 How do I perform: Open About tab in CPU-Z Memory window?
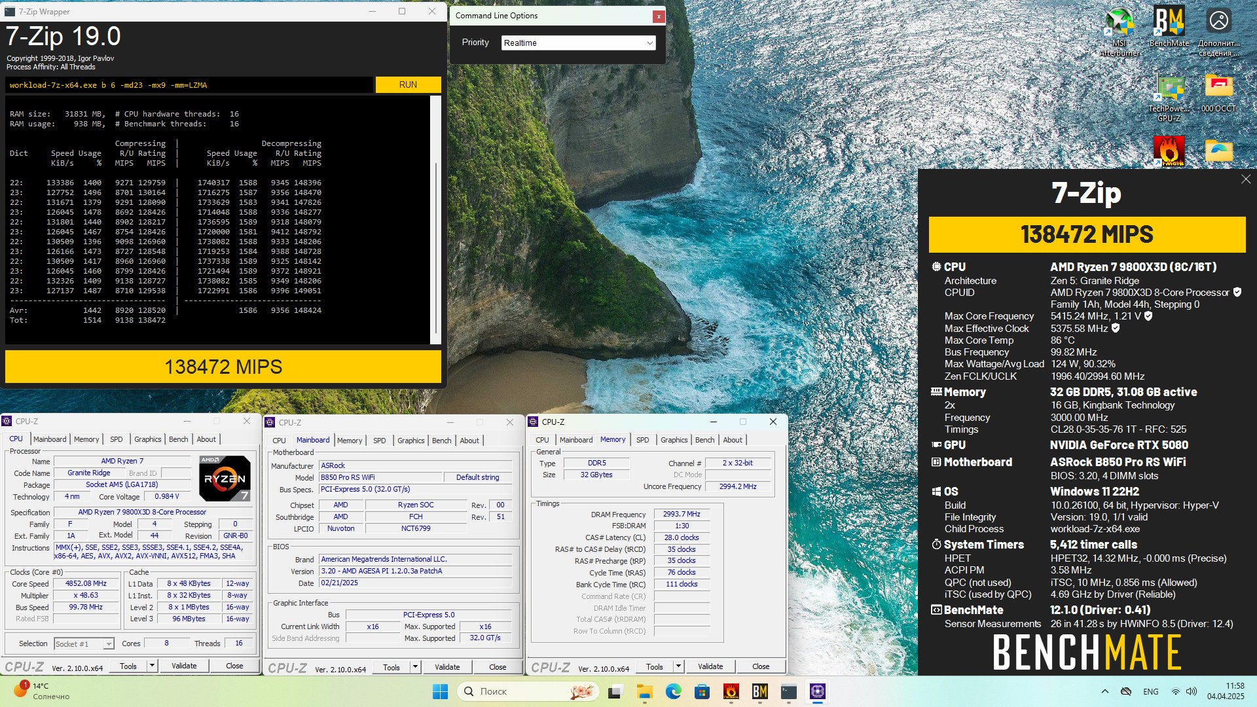coord(733,440)
